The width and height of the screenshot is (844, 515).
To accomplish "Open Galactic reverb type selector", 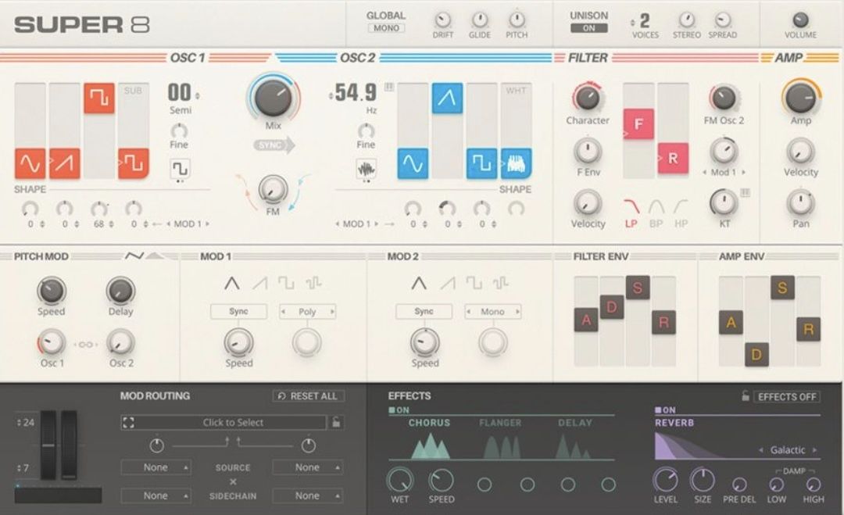I will (788, 450).
